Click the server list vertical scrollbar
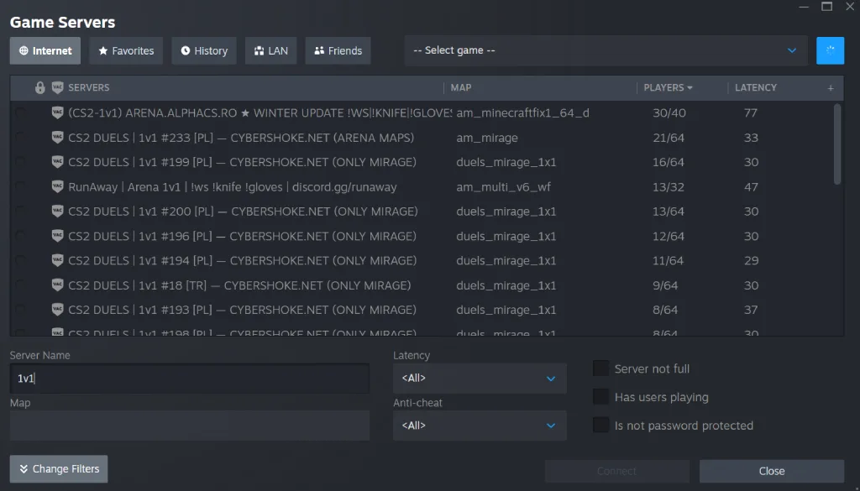This screenshot has height=491, width=860. 837,144
